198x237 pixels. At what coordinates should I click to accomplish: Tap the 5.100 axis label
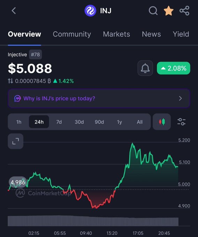coord(184,162)
